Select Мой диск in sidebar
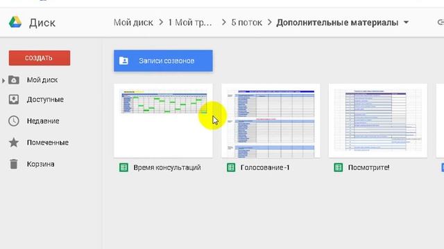Screen dimensions: 444x249 click(42, 80)
